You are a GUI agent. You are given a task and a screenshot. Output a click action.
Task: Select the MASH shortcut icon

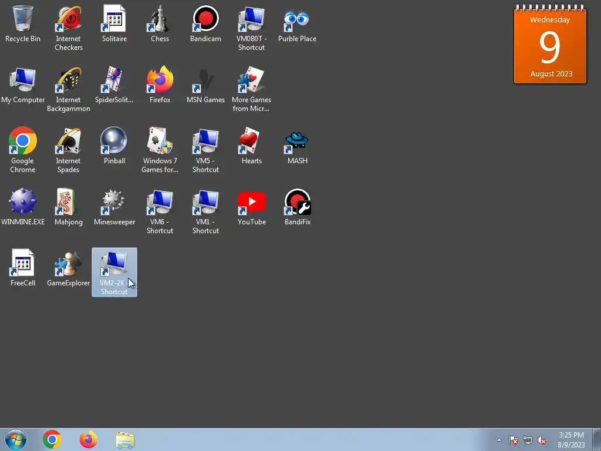[x=297, y=146]
